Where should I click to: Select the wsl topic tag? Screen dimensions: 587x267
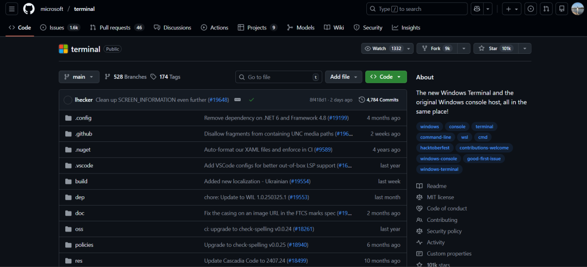point(465,138)
